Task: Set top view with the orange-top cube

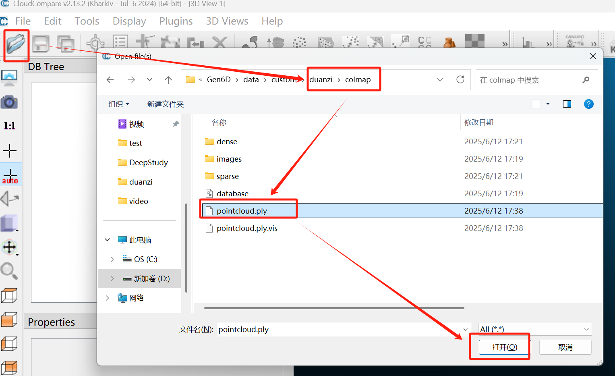Action: [9, 295]
